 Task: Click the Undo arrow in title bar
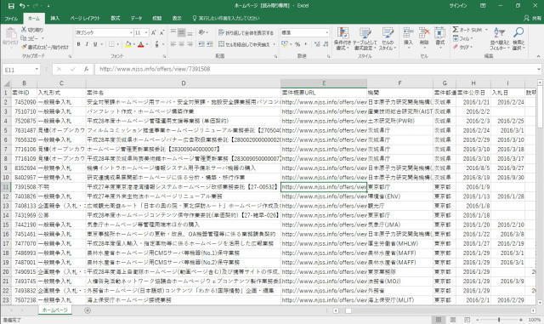tap(22, 6)
